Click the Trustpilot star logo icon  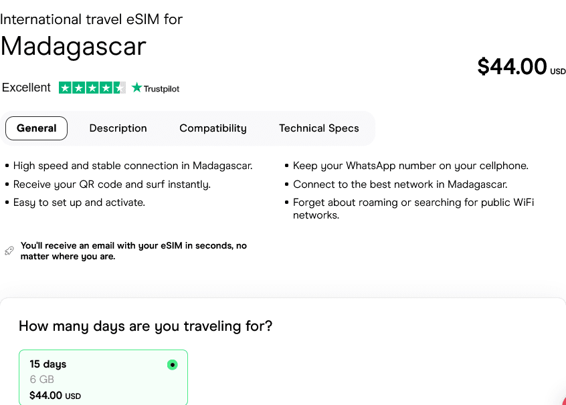tap(137, 88)
